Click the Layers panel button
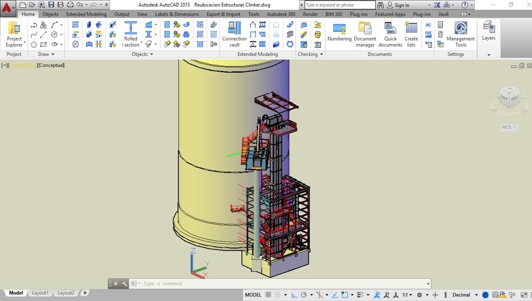The height and width of the screenshot is (301, 532). (x=488, y=31)
